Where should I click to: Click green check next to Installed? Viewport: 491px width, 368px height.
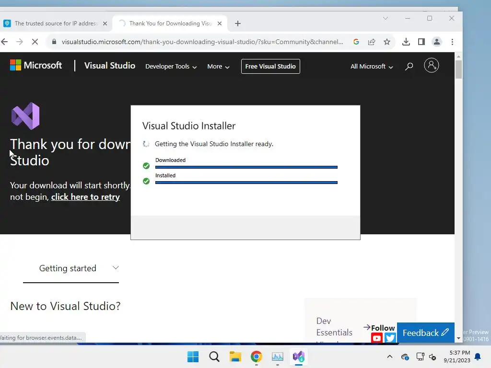[x=146, y=181]
